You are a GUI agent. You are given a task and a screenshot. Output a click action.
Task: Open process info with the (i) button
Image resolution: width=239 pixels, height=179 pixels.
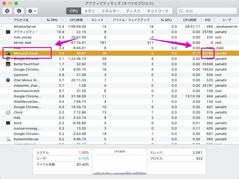pos(19,11)
